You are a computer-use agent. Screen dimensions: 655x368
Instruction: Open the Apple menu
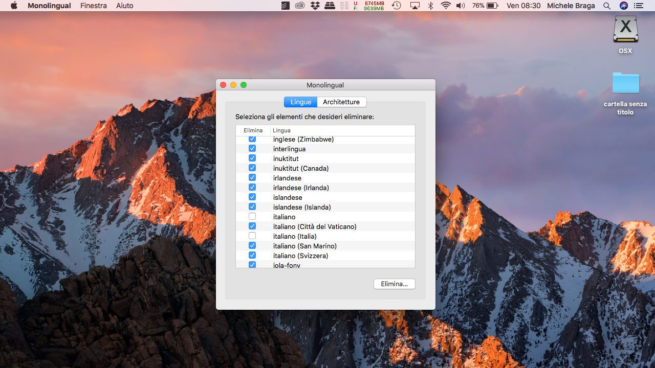14,6
